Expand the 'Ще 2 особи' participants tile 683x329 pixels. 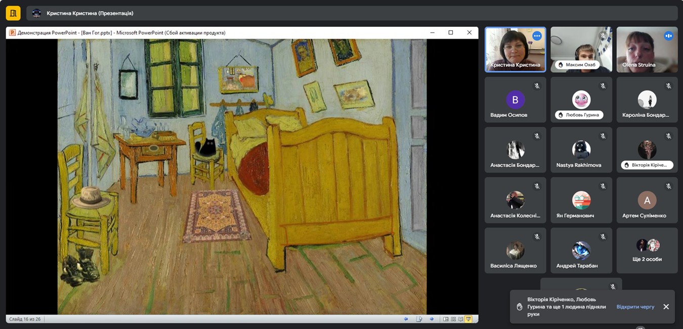(x=647, y=251)
